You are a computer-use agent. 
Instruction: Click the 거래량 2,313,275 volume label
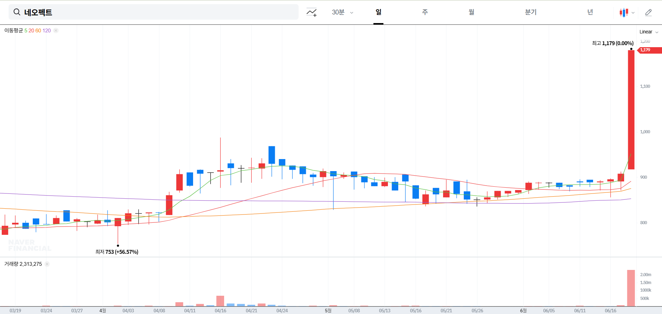23,264
